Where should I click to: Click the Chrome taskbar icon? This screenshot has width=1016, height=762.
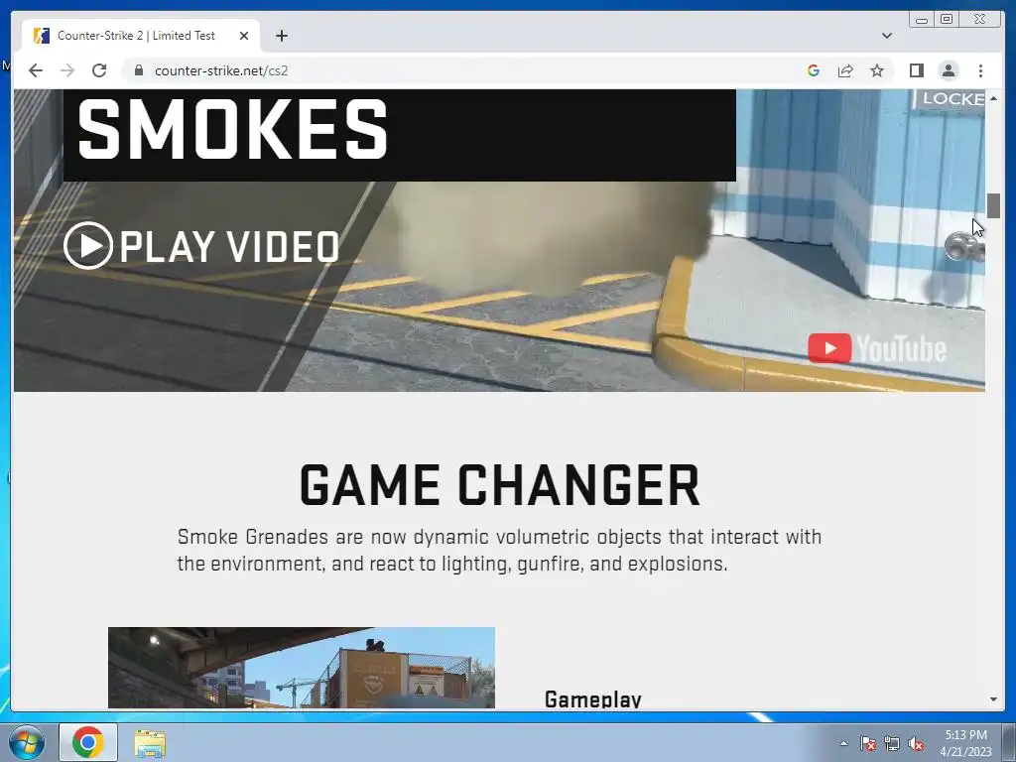coord(88,742)
